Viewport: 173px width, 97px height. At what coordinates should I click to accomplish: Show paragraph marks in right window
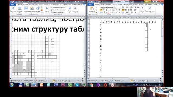[x=136, y=12]
